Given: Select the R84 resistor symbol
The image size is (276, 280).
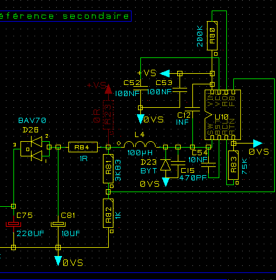Looking at the screenshot, I should tap(83, 147).
